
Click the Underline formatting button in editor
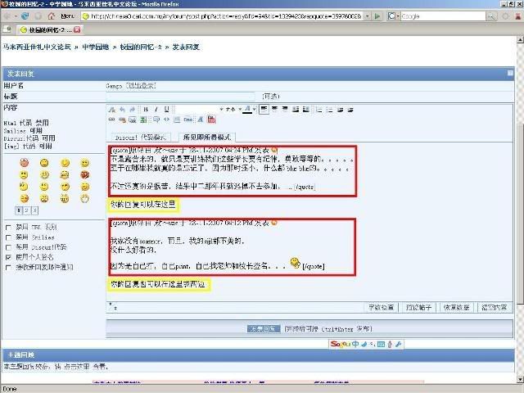tap(165, 109)
